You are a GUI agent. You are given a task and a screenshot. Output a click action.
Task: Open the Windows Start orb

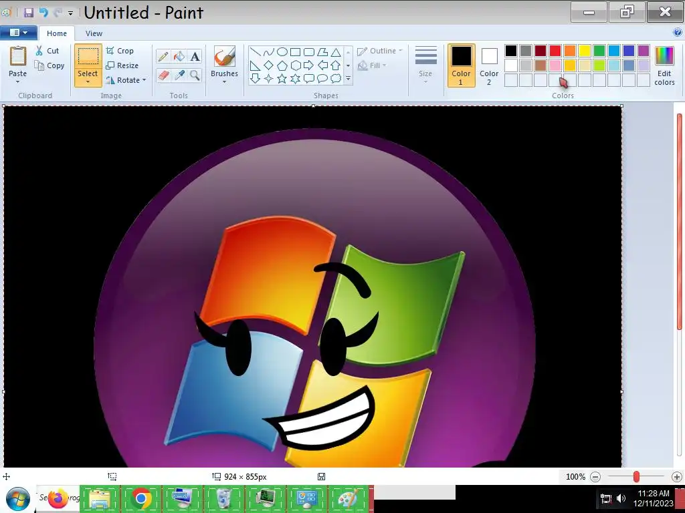click(17, 499)
